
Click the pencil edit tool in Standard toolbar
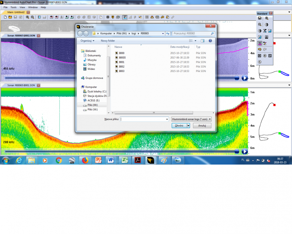coord(265,43)
